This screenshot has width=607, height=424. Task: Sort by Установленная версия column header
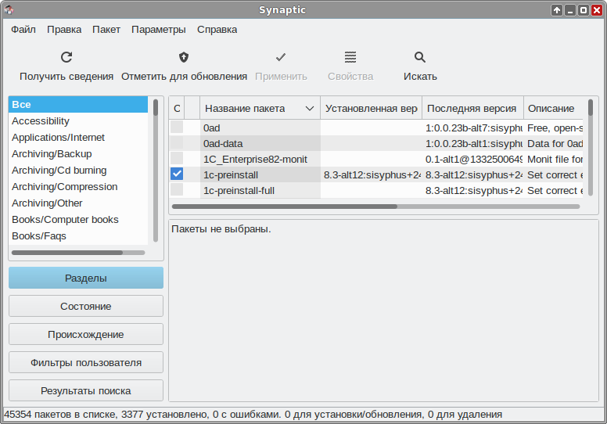tap(372, 109)
